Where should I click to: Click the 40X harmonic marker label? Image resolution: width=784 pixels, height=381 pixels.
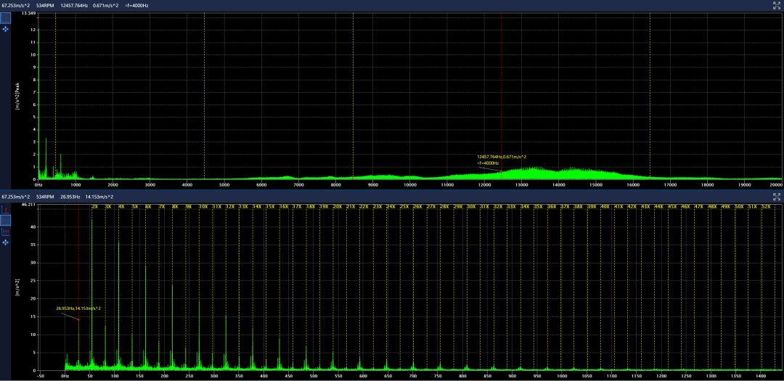605,207
